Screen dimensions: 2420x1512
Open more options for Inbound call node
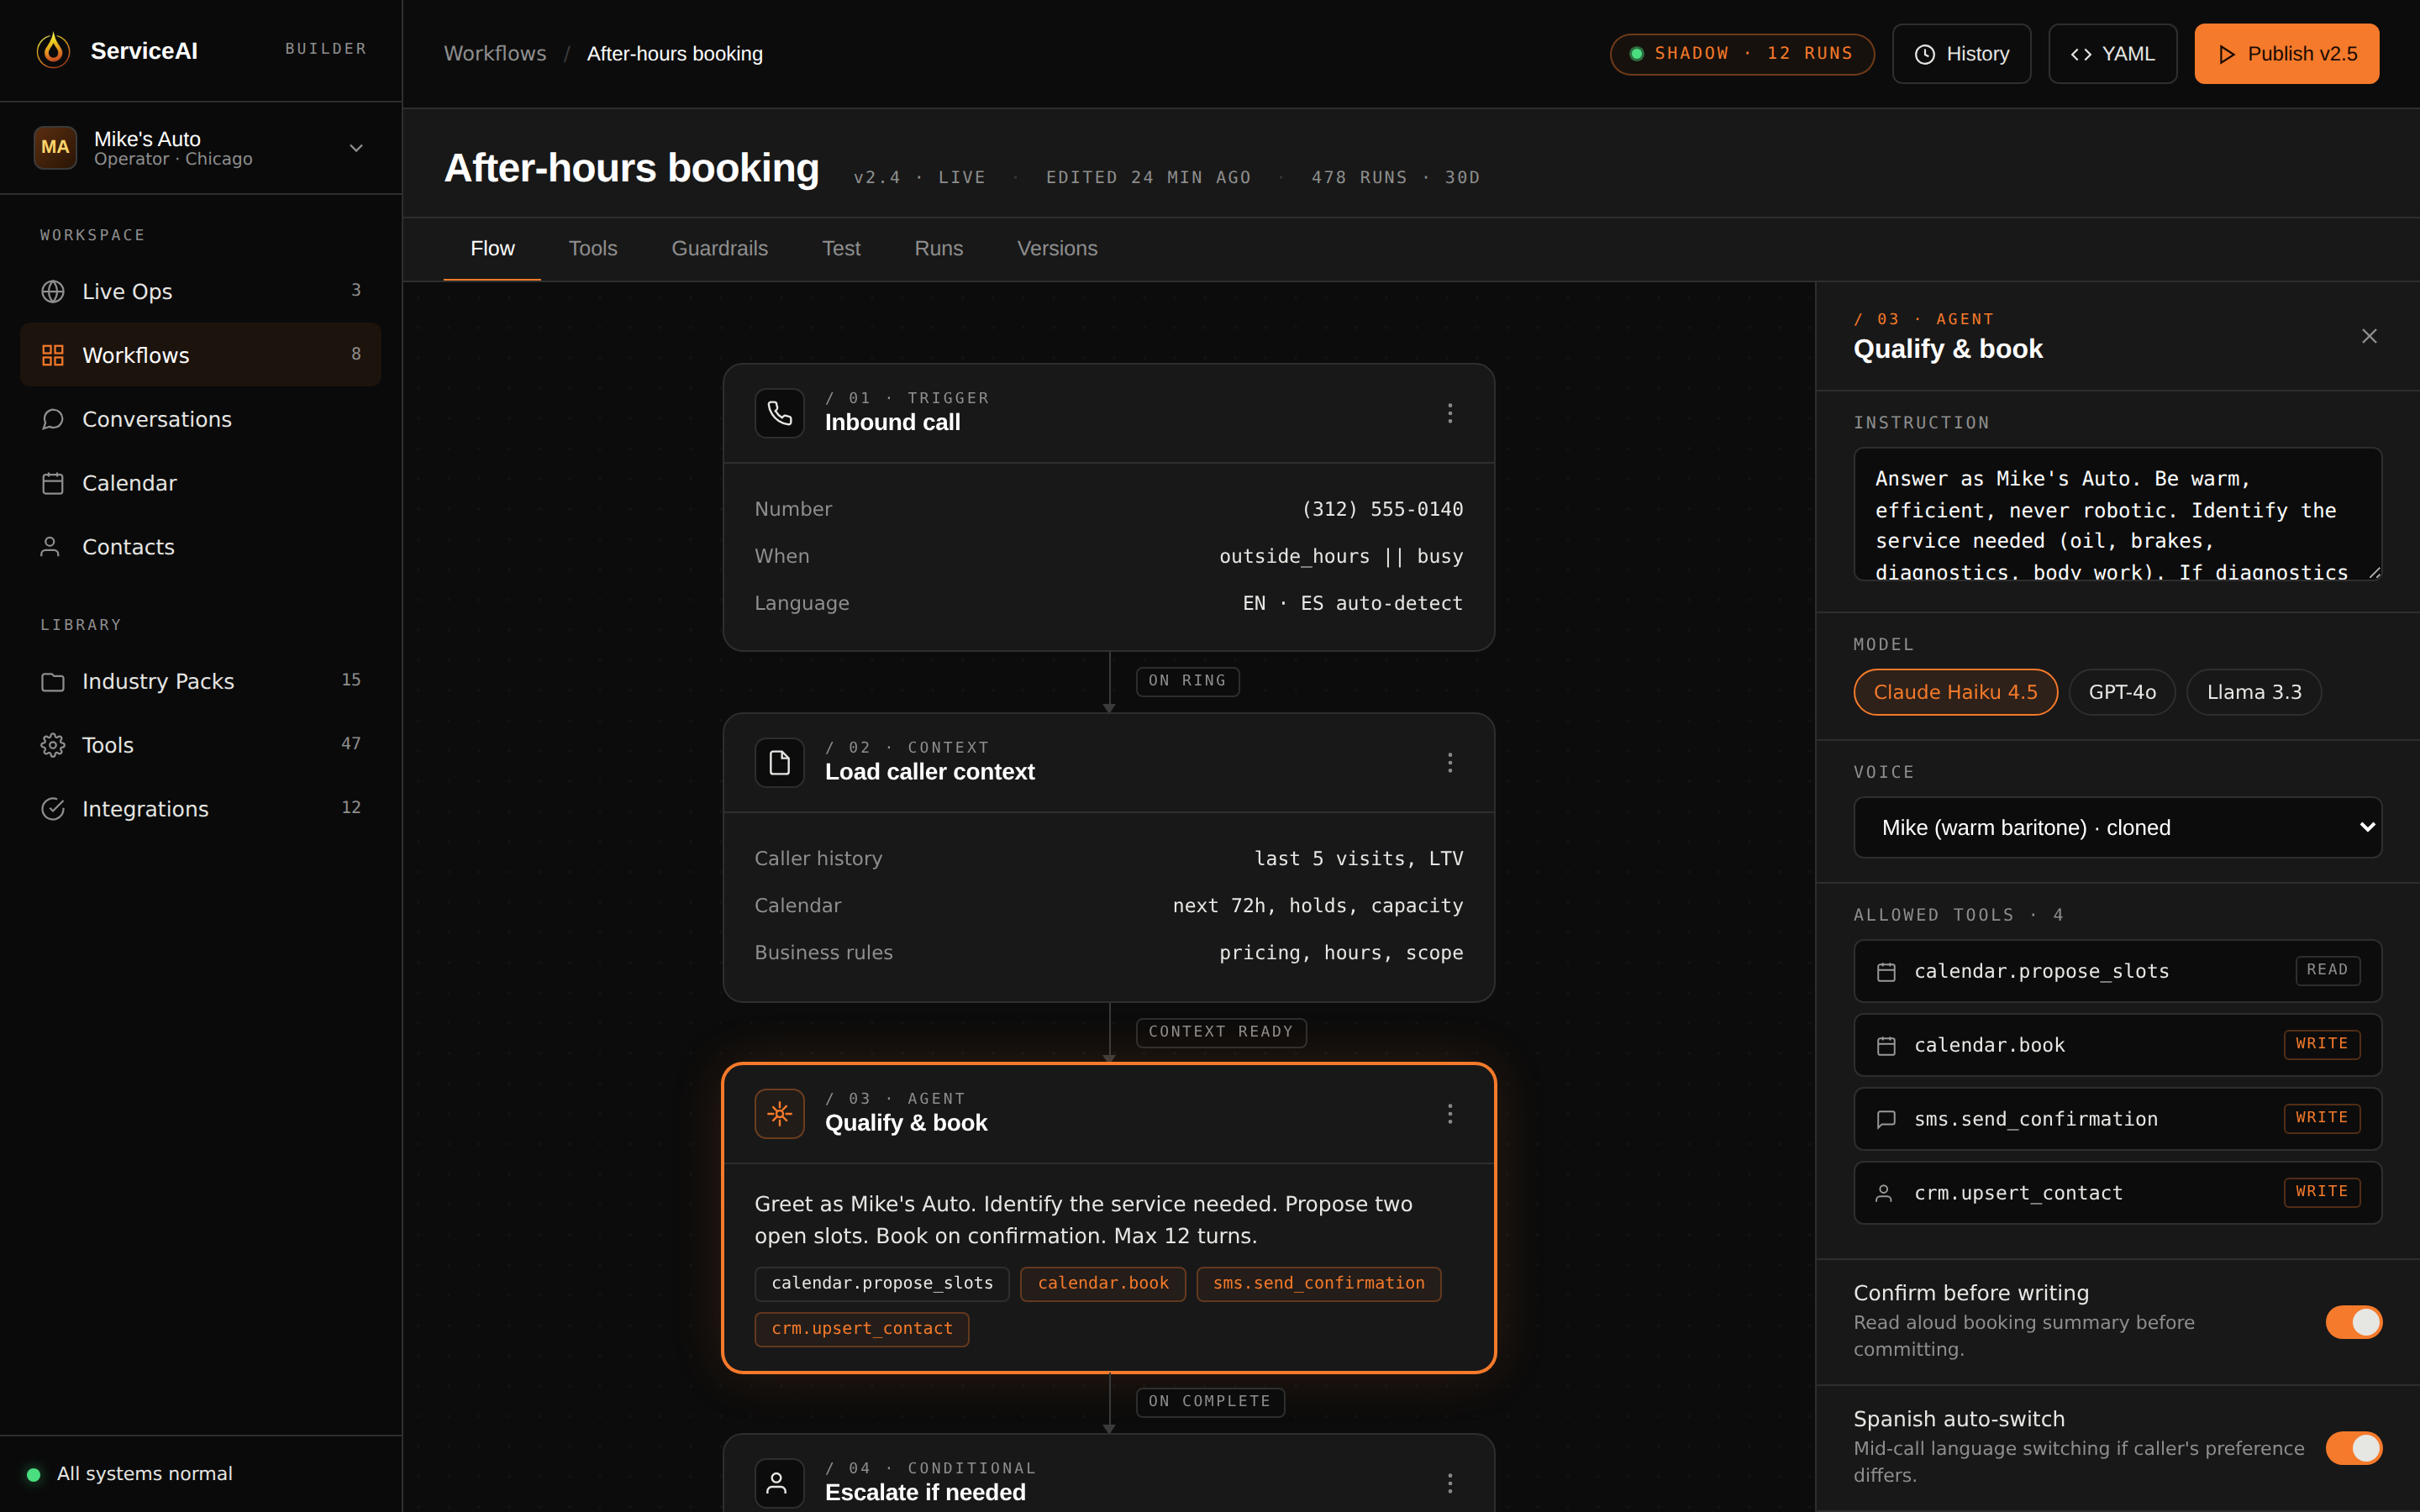1450,413
